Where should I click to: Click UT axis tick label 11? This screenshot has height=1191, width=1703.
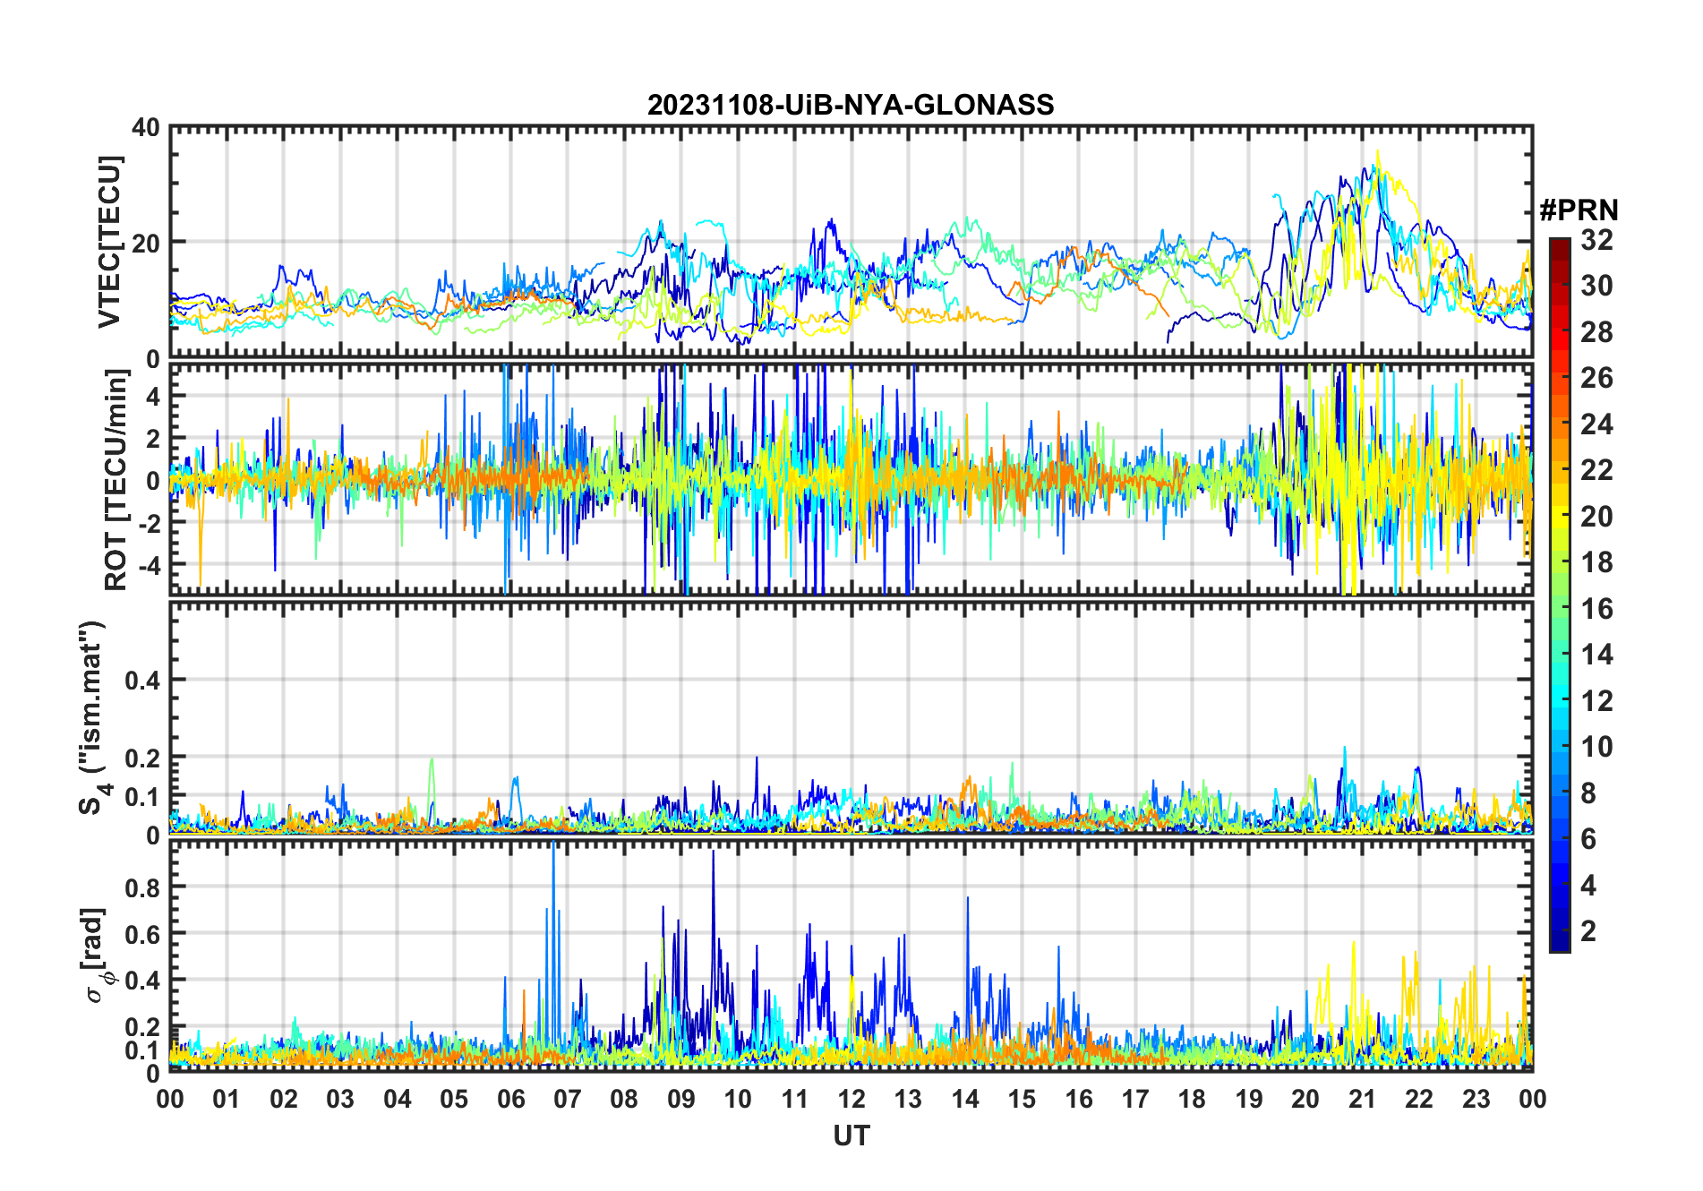795,1099
